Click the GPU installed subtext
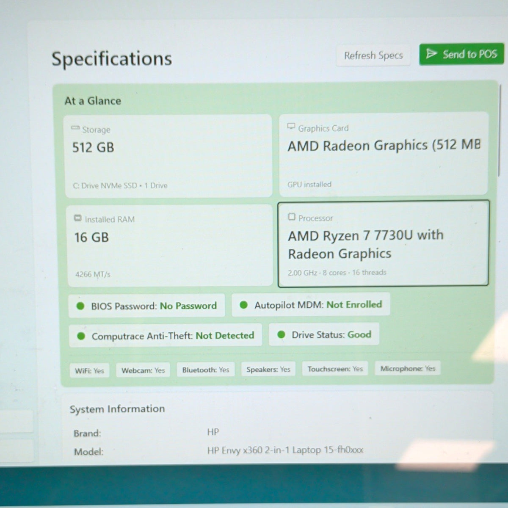The height and width of the screenshot is (508, 508). click(309, 184)
